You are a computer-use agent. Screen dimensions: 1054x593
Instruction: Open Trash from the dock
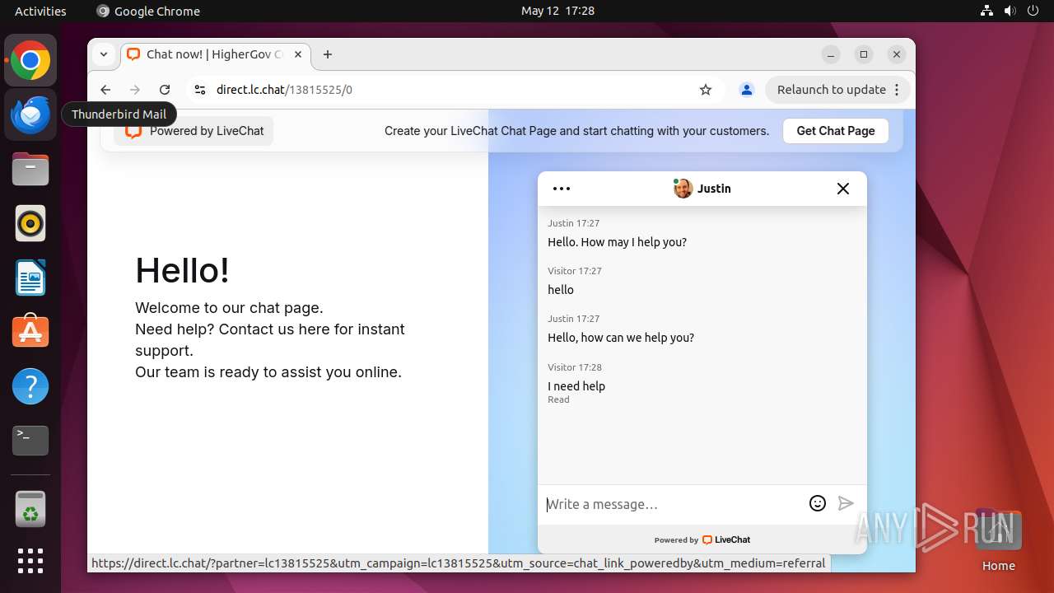pyautogui.click(x=30, y=509)
